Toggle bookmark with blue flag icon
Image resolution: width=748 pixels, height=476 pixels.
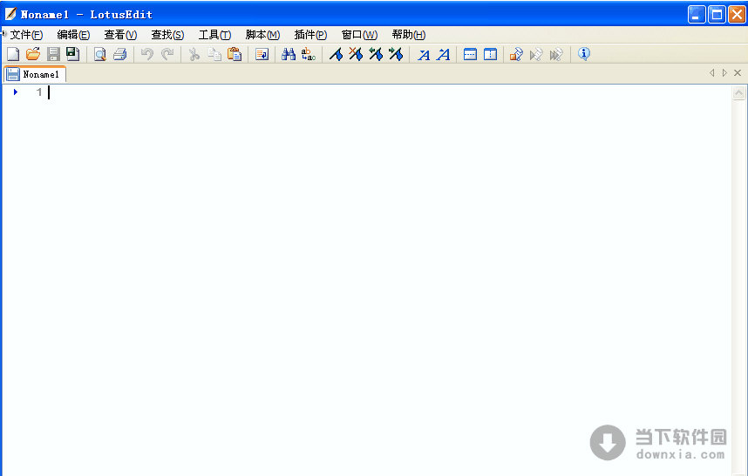click(x=336, y=54)
